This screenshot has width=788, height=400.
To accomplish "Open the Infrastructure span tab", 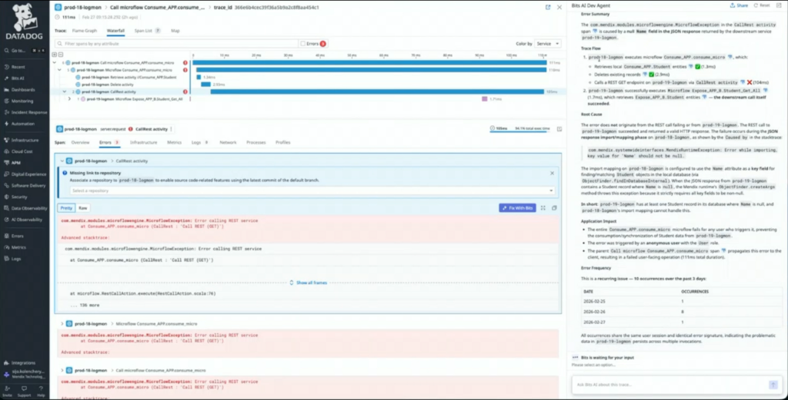I will [x=143, y=143].
